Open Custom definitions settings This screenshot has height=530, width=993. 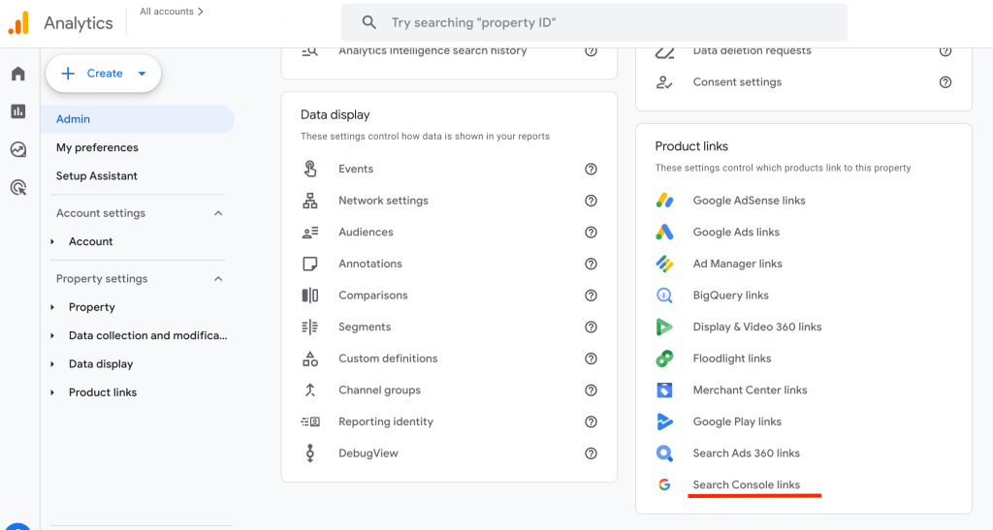(388, 359)
